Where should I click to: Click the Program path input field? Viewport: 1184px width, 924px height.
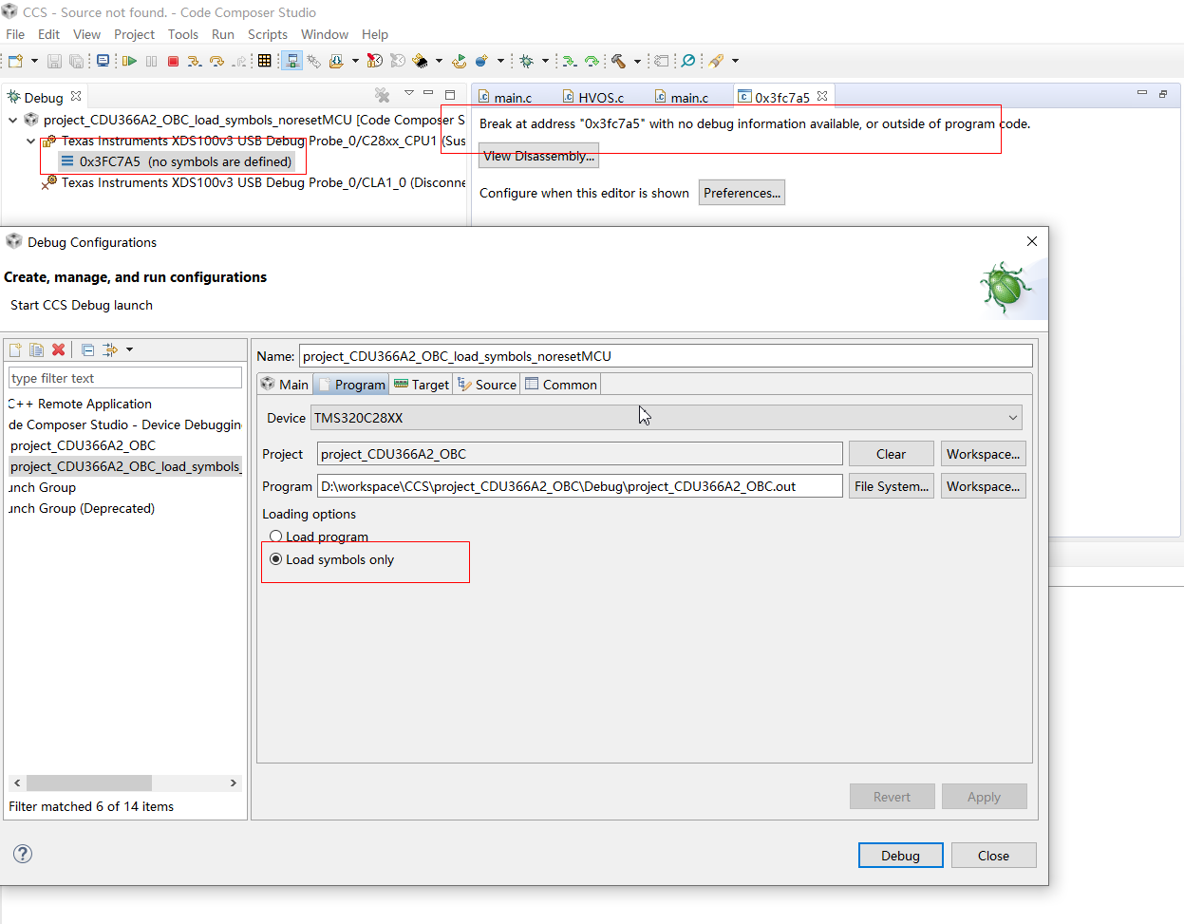coord(579,486)
